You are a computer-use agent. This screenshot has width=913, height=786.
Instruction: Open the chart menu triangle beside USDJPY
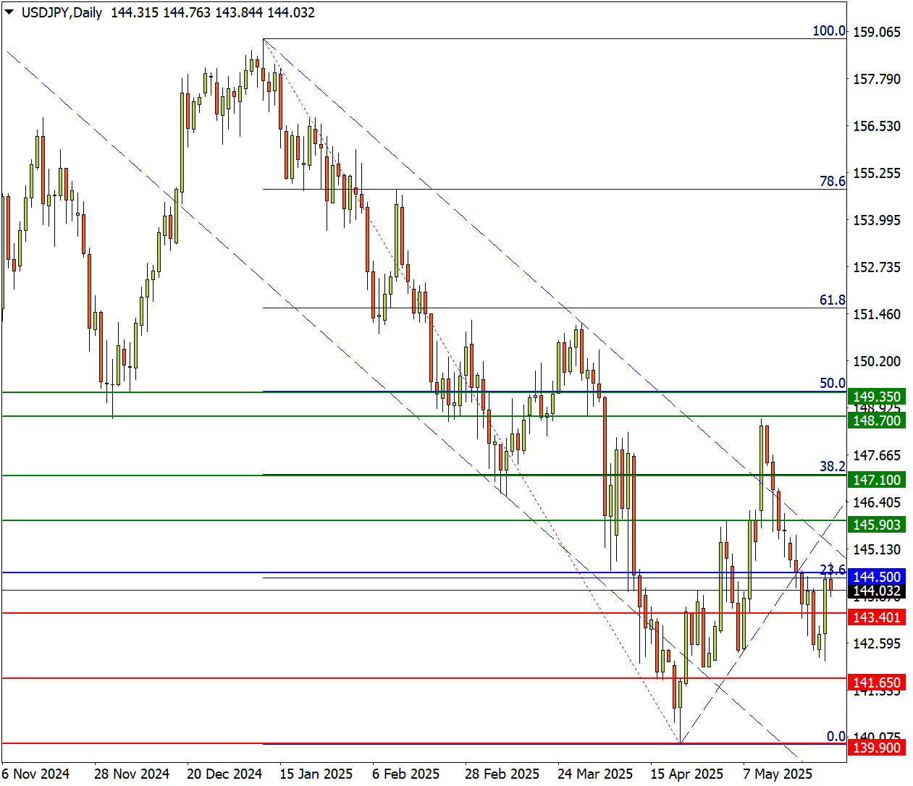click(x=9, y=12)
